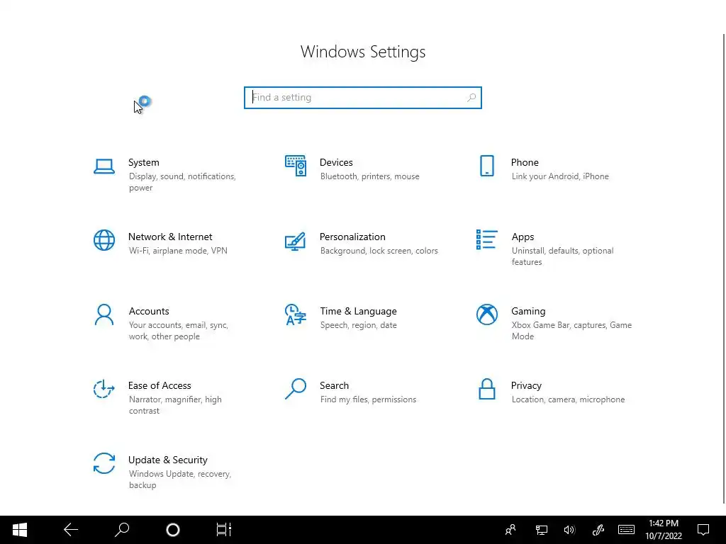Choose the Privacy label
726x544 pixels.
coord(526,386)
